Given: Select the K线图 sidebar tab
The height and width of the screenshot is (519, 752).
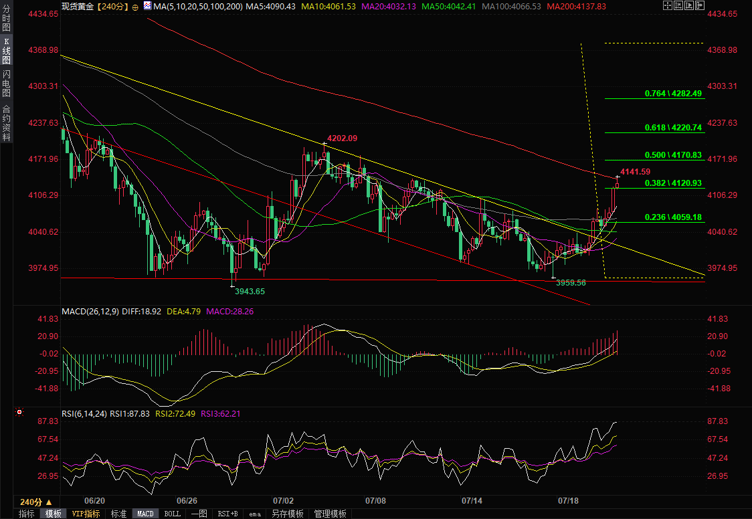Looking at the screenshot, I should pyautogui.click(x=6, y=51).
